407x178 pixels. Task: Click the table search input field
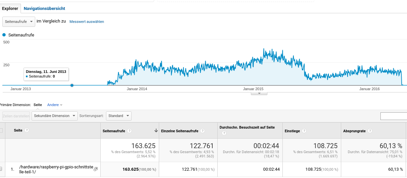(394, 116)
